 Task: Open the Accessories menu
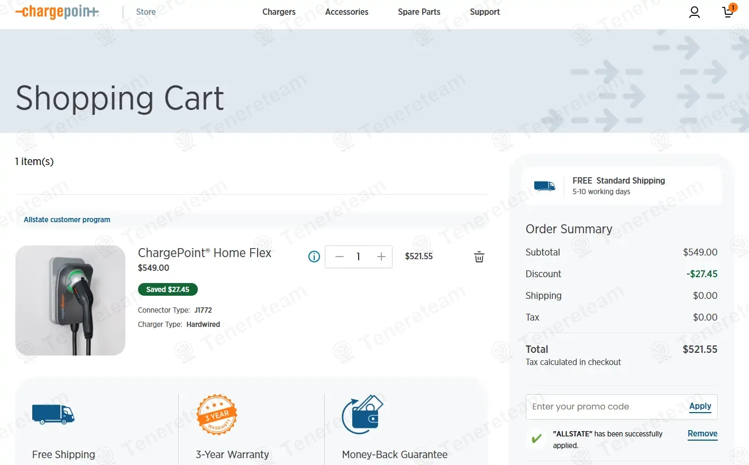[x=346, y=12]
